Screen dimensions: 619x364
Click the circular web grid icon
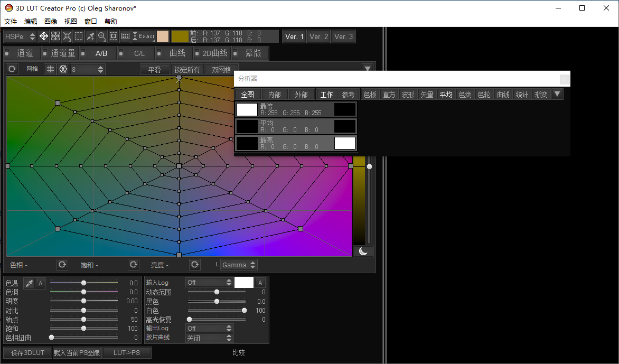pyautogui.click(x=63, y=69)
